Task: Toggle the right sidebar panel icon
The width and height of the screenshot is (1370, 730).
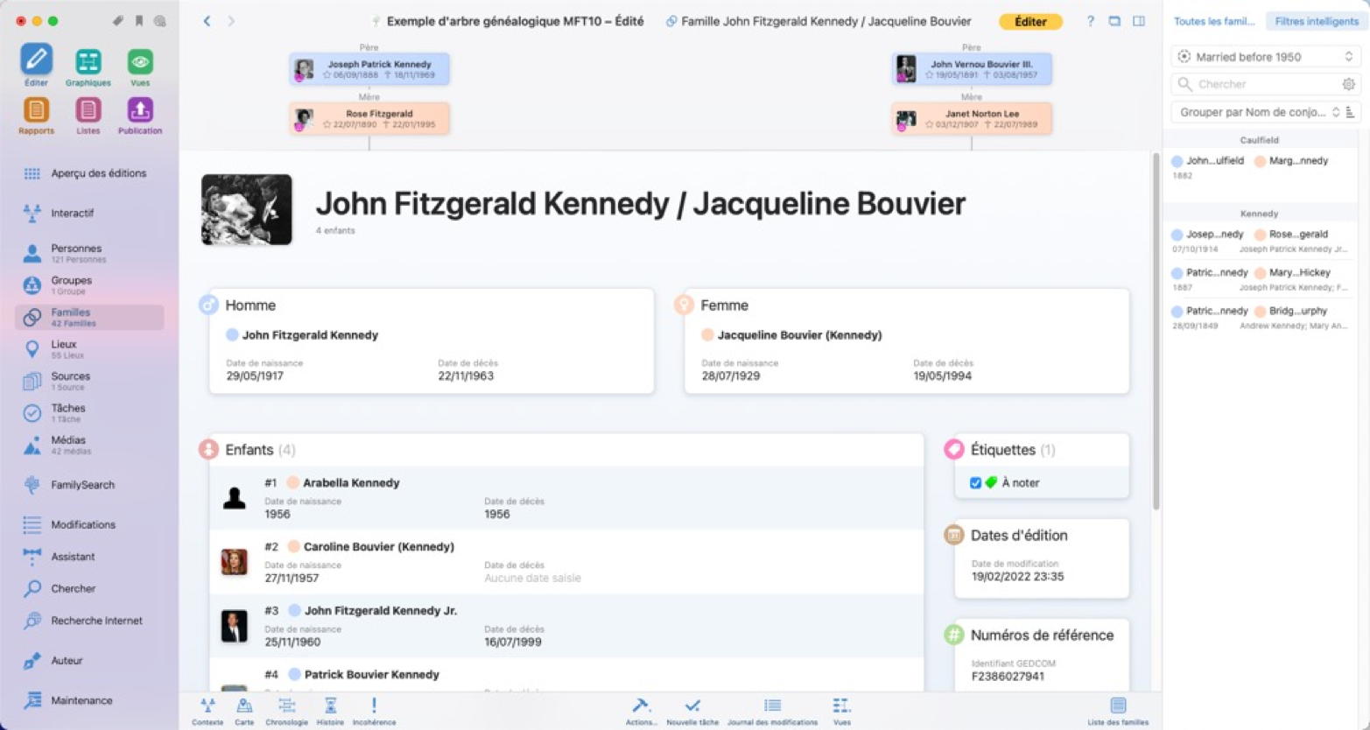Action: pyautogui.click(x=1139, y=21)
